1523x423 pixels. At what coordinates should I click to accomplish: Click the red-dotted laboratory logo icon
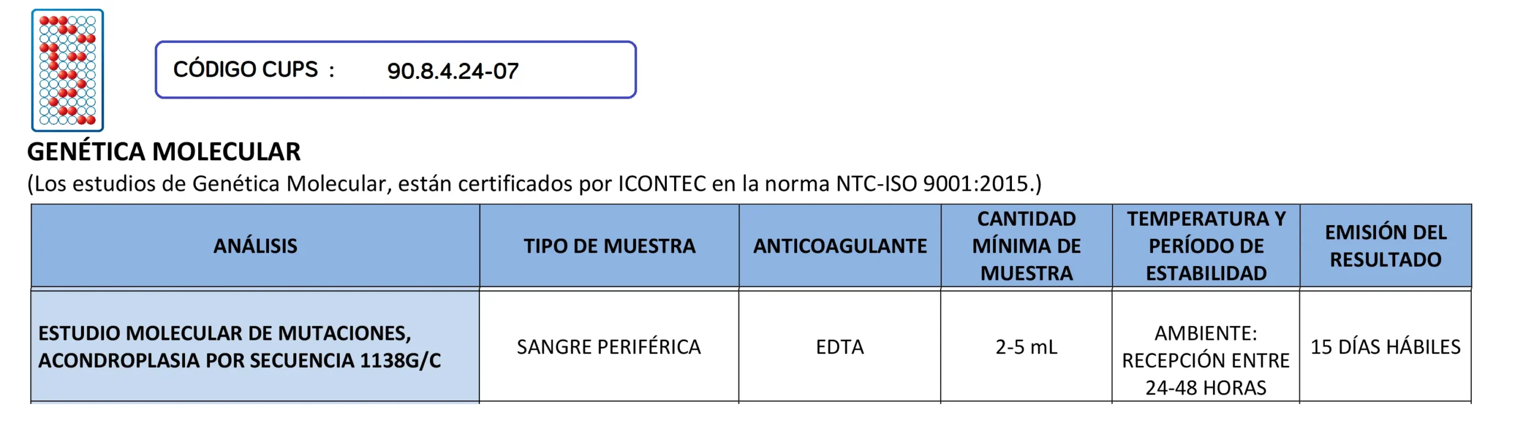[x=68, y=70]
